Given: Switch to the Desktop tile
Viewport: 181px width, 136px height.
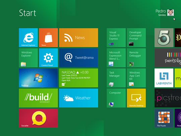Looking at the screenshot, I should pyautogui.click(x=38, y=78).
